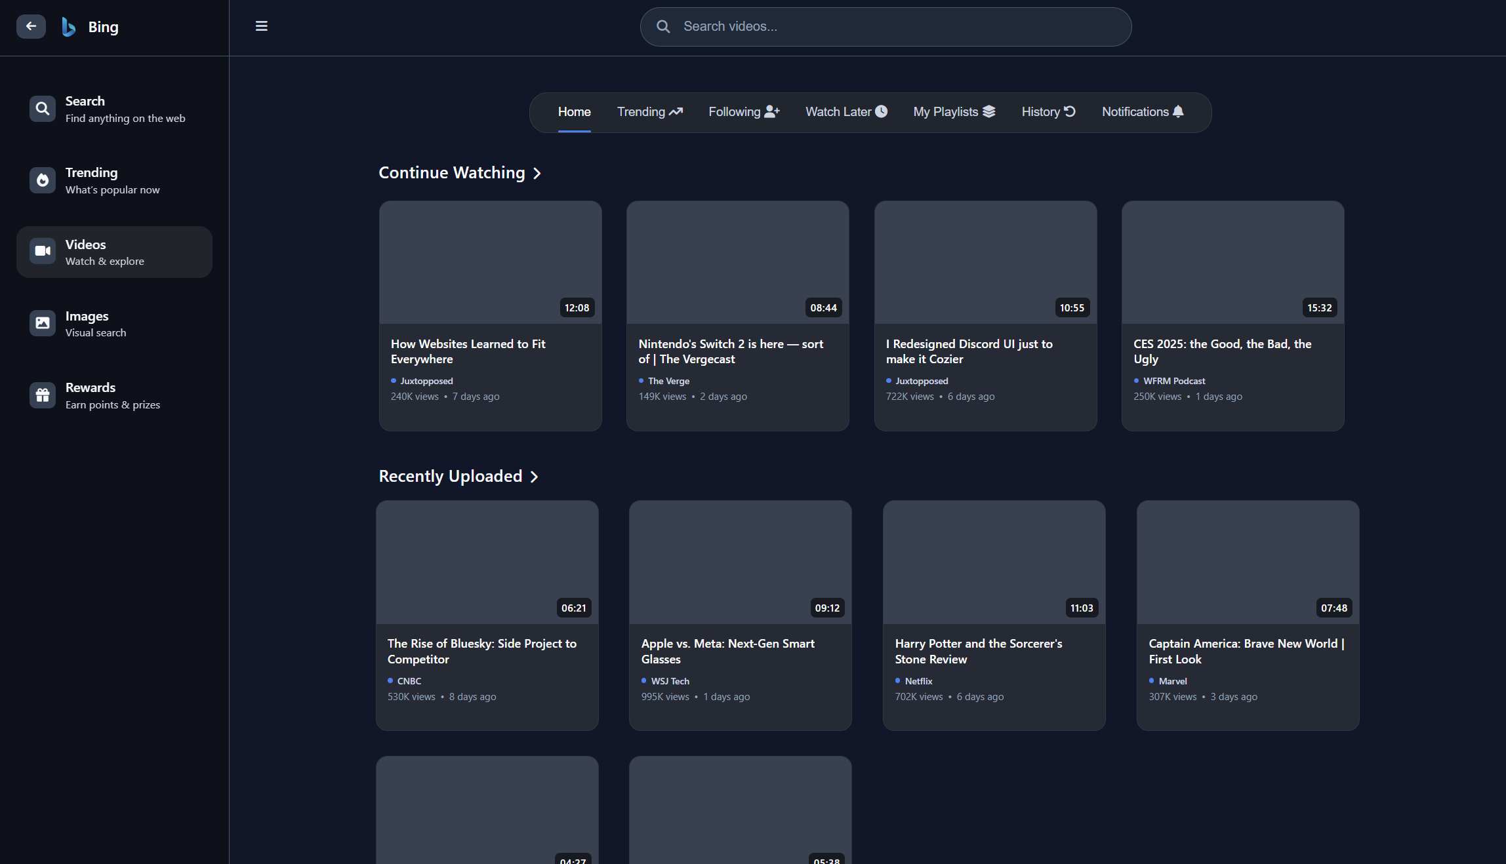Open the Notifications tab with bell
Viewport: 1506px width, 864px height.
coord(1143,112)
